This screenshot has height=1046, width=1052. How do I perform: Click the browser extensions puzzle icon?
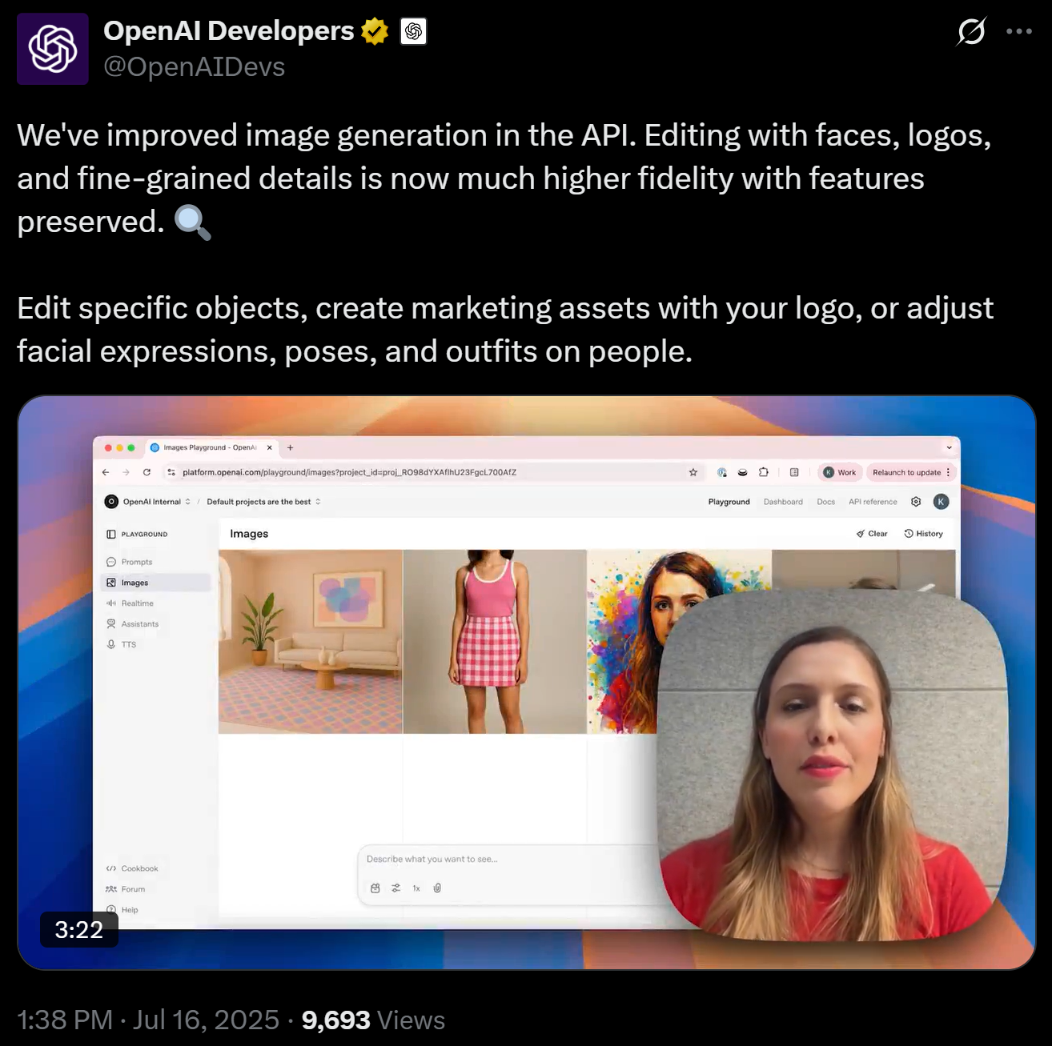(x=764, y=472)
